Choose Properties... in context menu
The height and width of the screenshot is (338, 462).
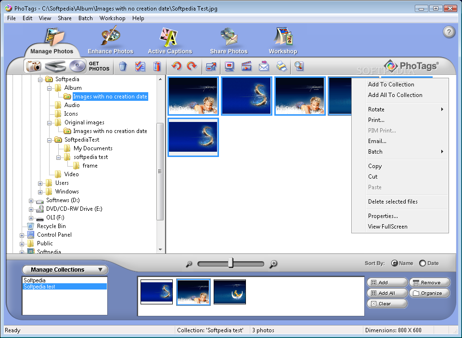click(400, 216)
